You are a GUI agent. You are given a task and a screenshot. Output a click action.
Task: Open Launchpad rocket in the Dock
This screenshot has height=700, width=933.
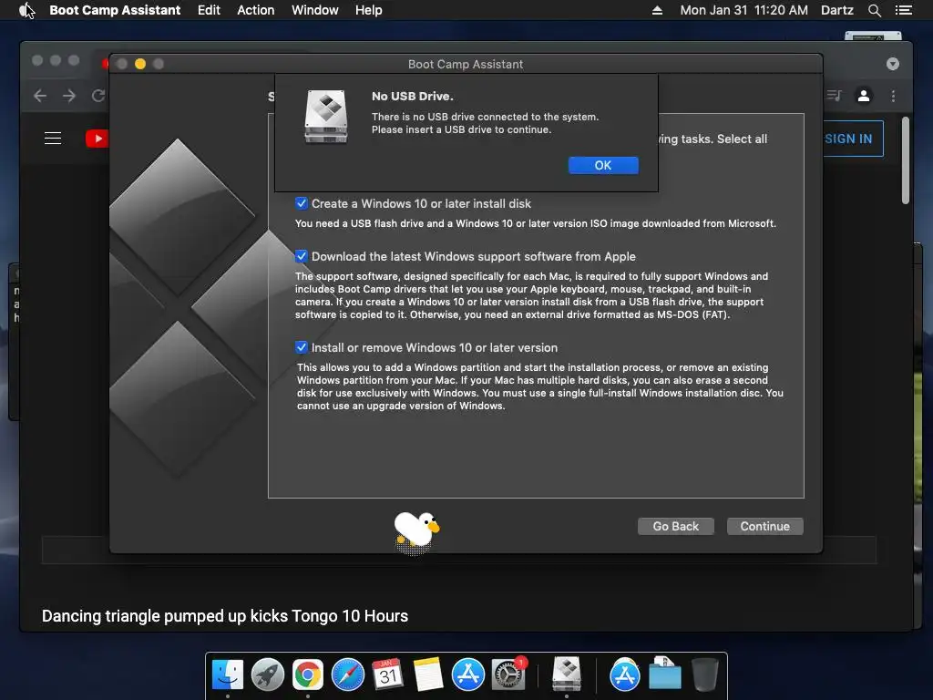(267, 674)
